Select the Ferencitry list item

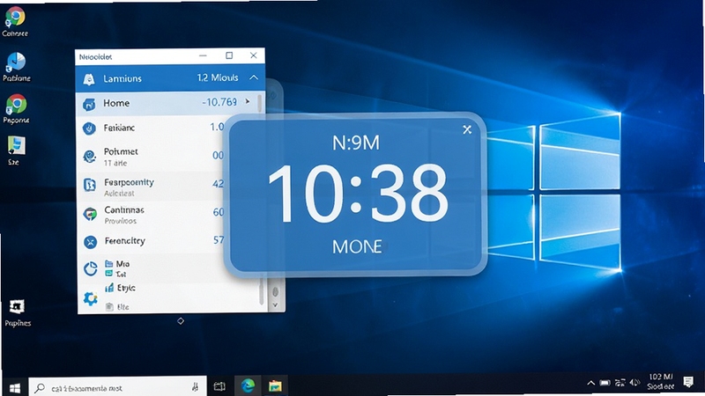point(151,241)
